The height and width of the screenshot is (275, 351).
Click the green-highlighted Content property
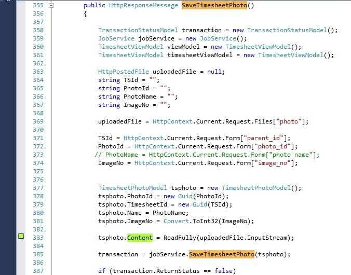click(x=140, y=238)
